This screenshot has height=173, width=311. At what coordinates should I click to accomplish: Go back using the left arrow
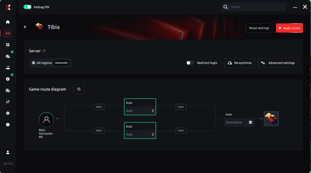pyautogui.click(x=25, y=27)
